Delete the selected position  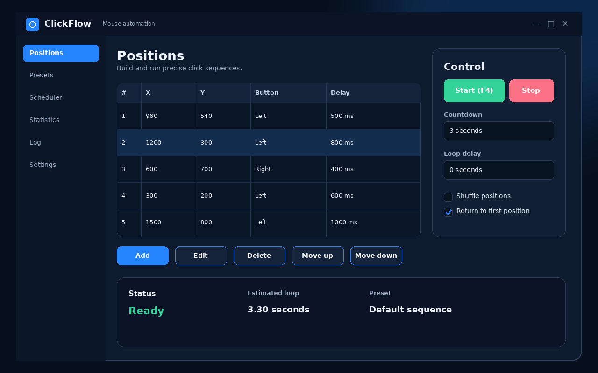click(259, 256)
